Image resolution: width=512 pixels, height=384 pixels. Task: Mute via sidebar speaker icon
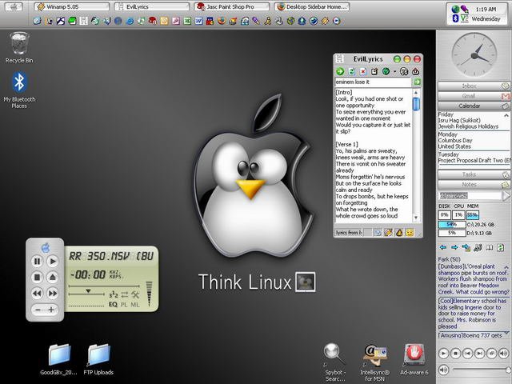(x=443, y=370)
